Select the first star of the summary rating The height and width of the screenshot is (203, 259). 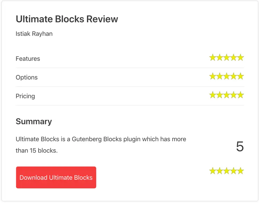pos(212,171)
